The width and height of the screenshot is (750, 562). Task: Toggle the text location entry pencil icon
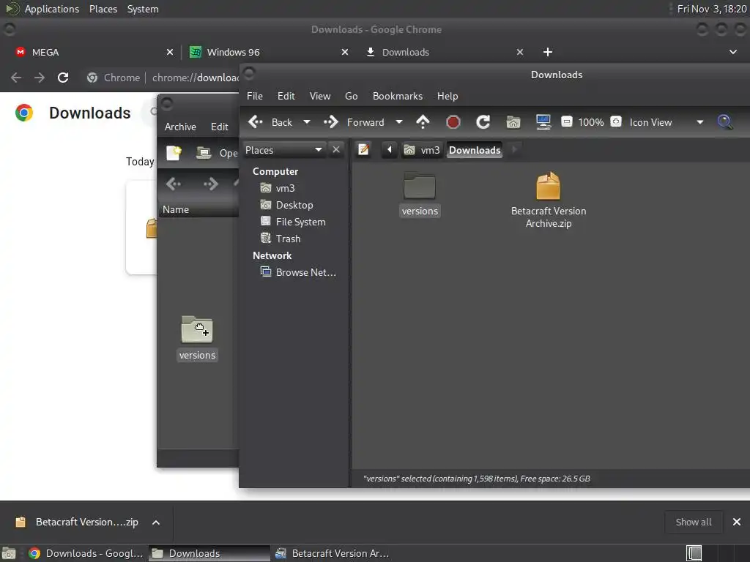pyautogui.click(x=363, y=149)
